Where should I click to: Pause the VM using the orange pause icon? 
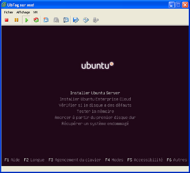tap(16, 20)
